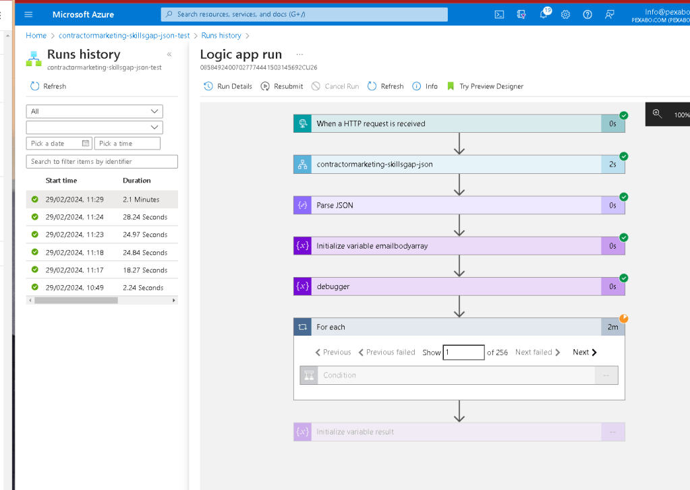Open Run Details
Viewport: 690px width, 490px height.
(x=228, y=86)
